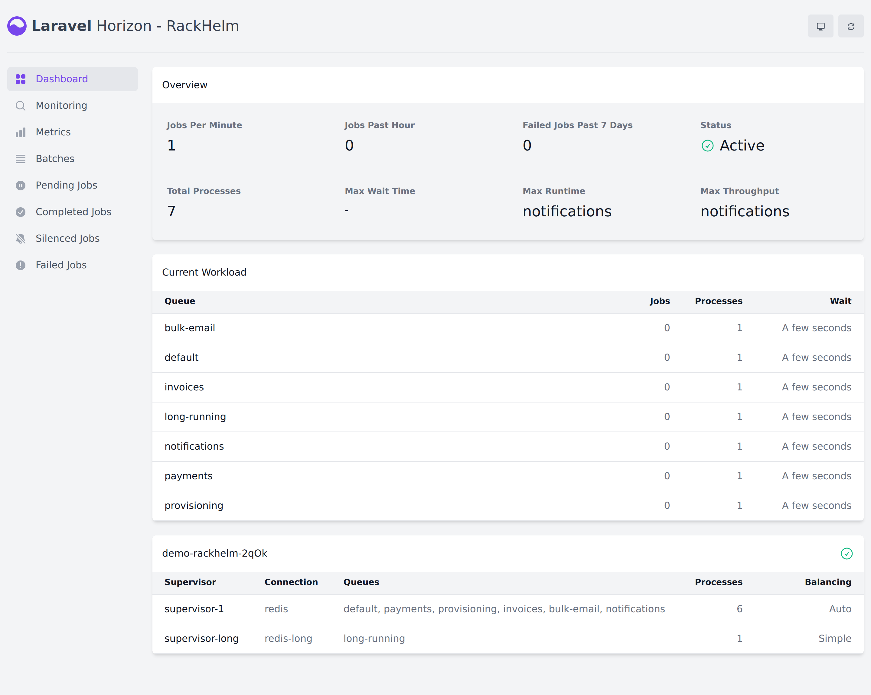Screen dimensions: 871x695
Task: Click the Active status text
Action: pos(742,146)
